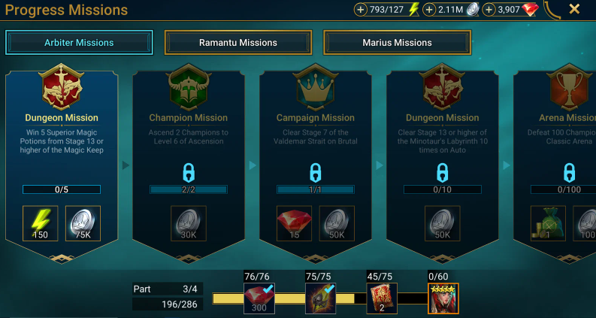596x318 pixels.
Task: Click the red Dungeon Mission emblem on active card
Action: [61, 87]
